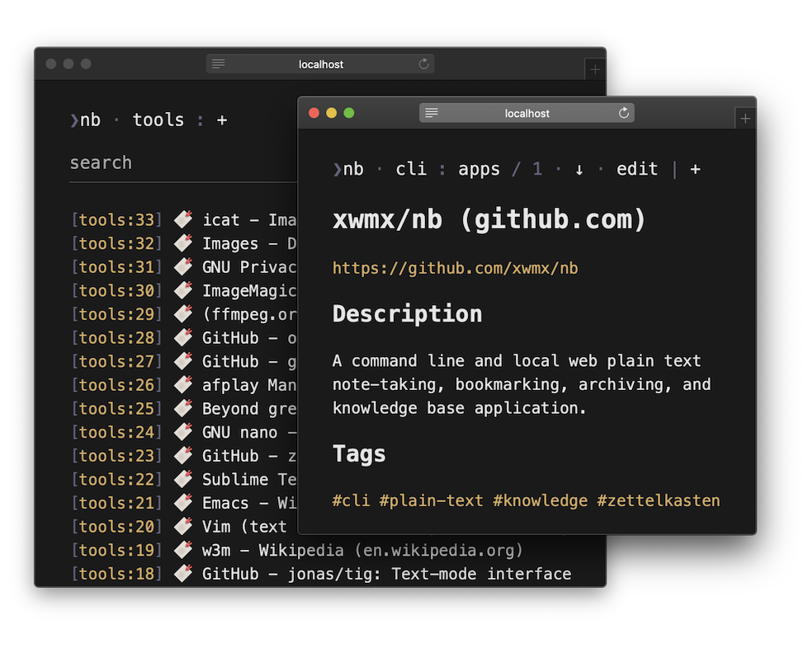
Task: Go to apps folder in breadcrumb
Action: tap(479, 169)
